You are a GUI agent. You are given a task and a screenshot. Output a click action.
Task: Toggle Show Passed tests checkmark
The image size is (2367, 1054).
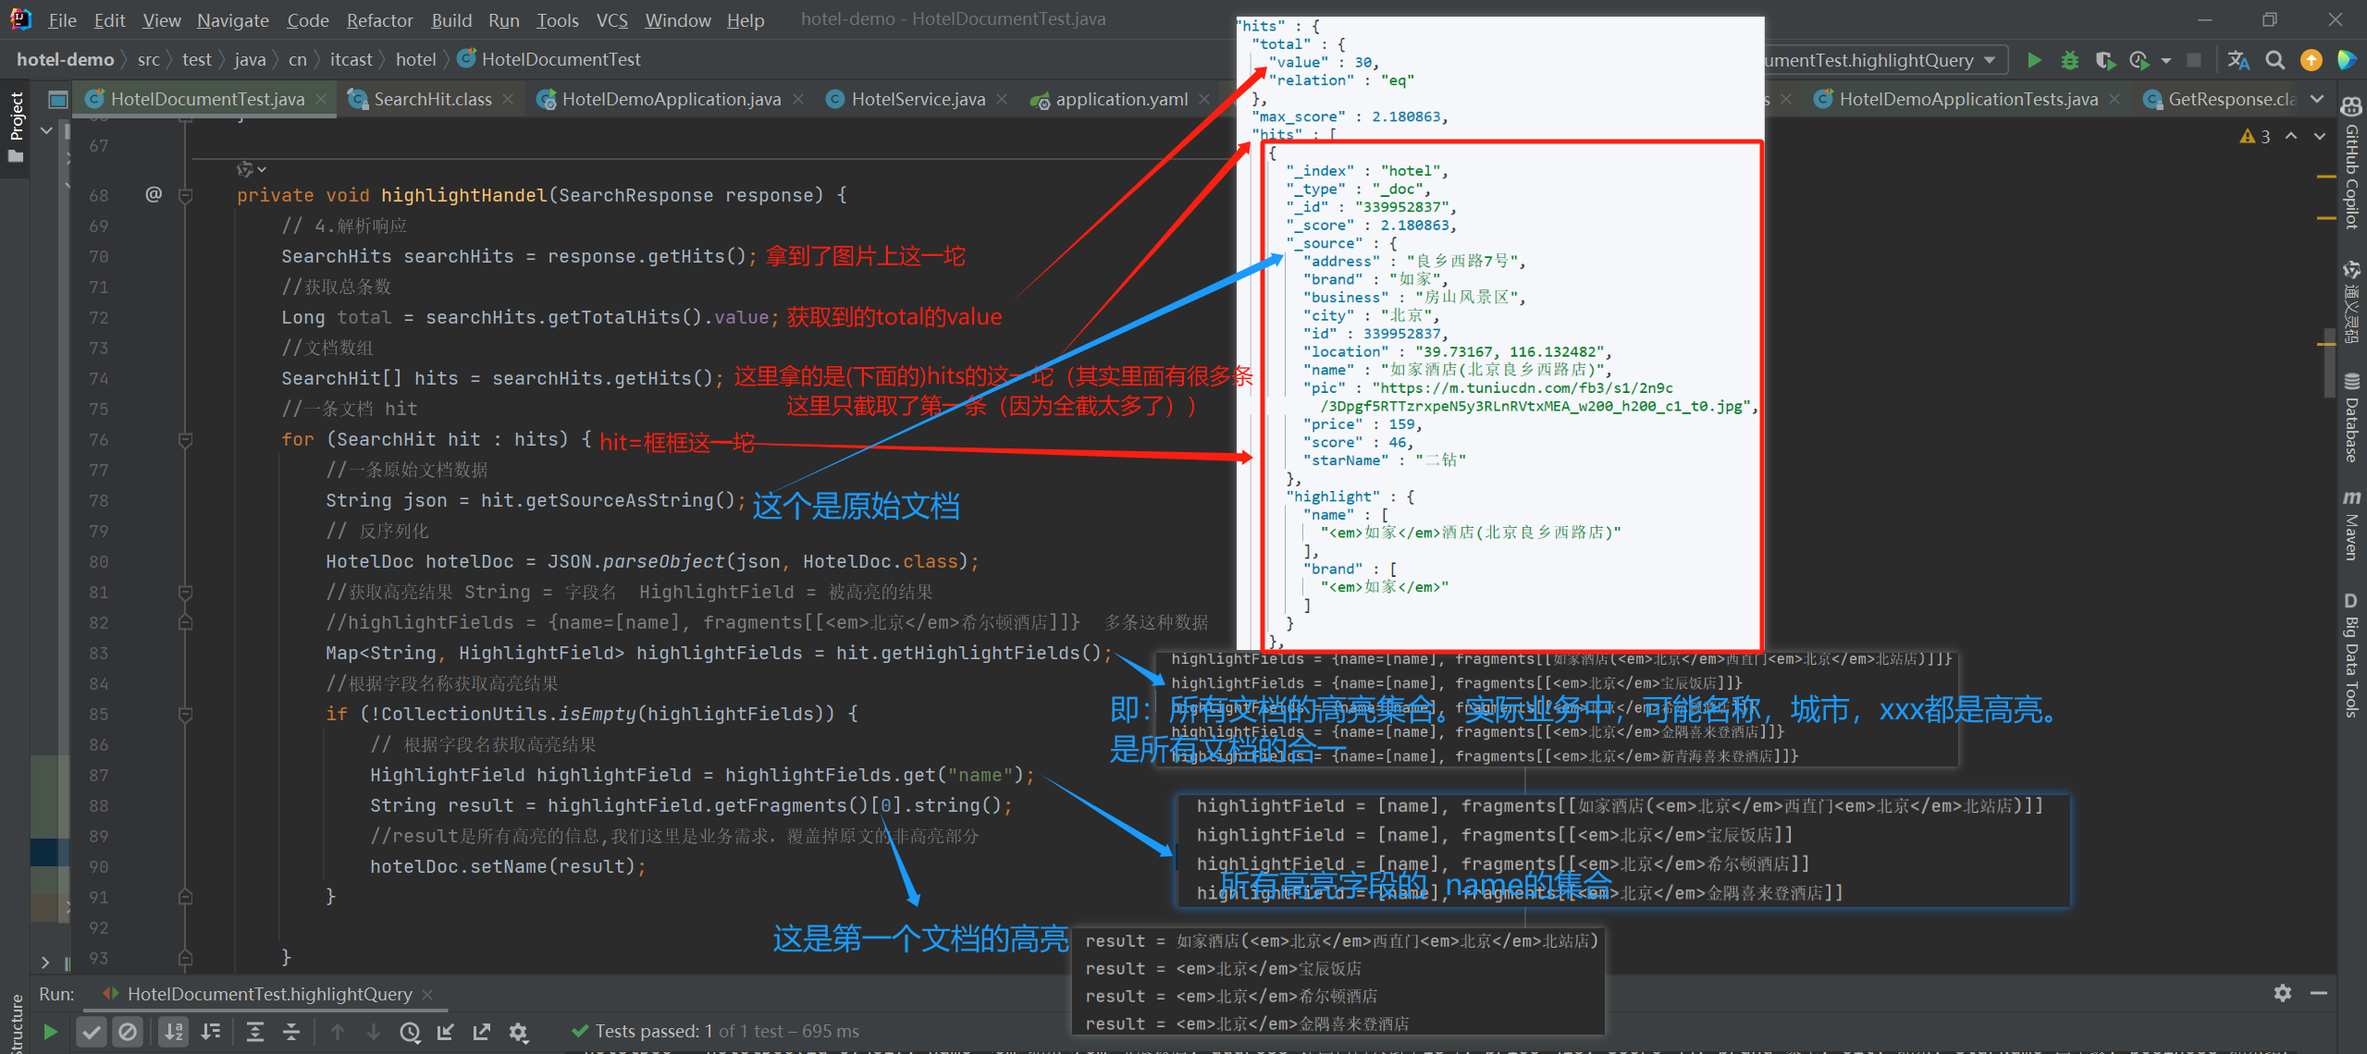point(91,1032)
